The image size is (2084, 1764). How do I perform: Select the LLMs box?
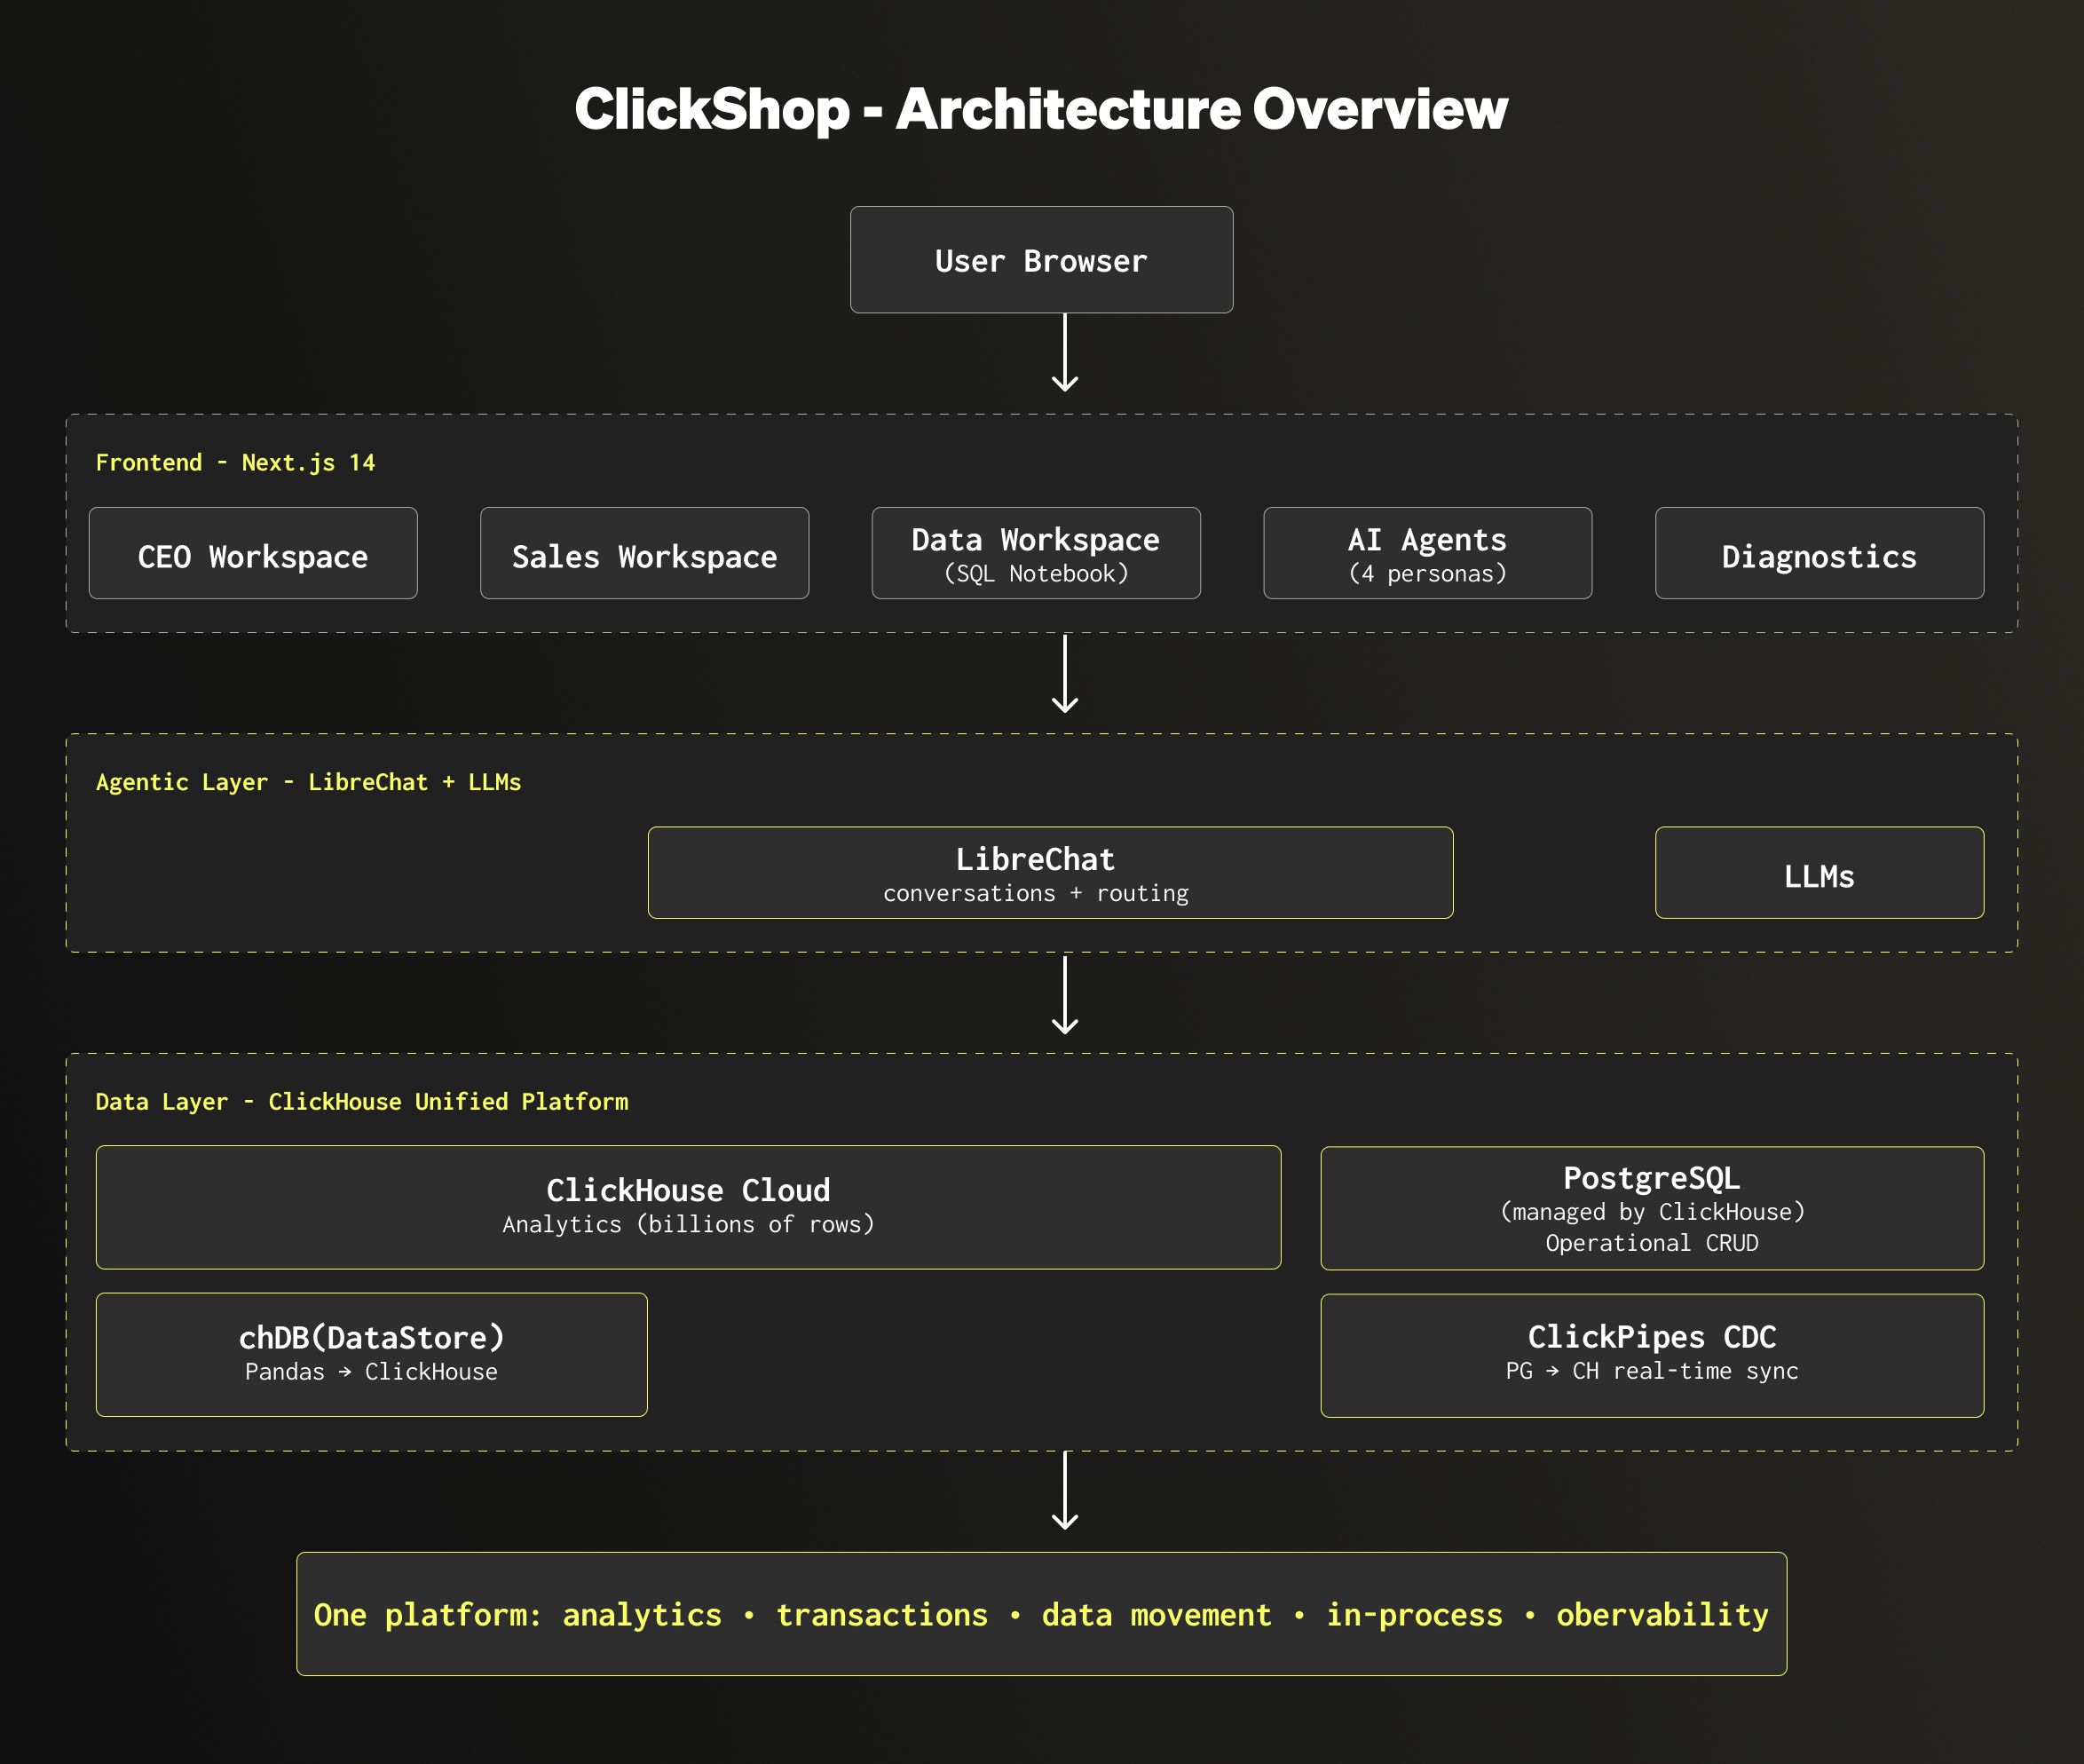(1818, 874)
